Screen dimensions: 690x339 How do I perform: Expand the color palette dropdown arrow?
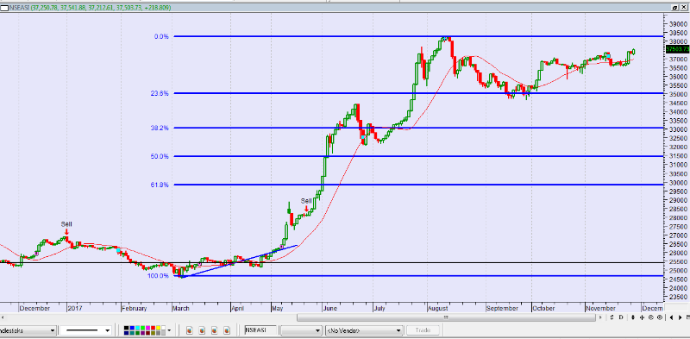(x=169, y=330)
